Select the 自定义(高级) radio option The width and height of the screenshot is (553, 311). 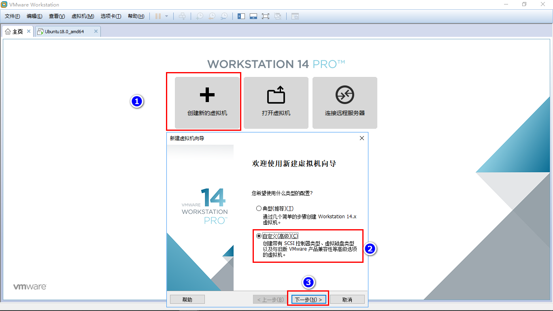pos(259,236)
